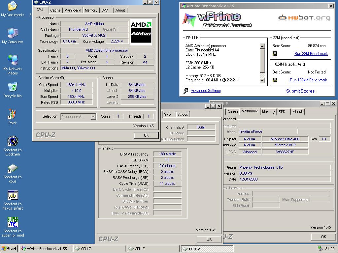The image size is (338, 253).
Task: Click the BIOS Brand Phoenix Technologies, LTD
Action: point(285,167)
